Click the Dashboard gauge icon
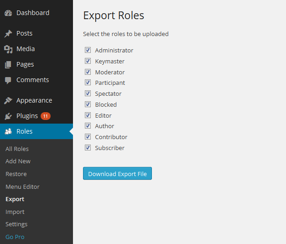Screen dimensions: 286x244 (8, 13)
